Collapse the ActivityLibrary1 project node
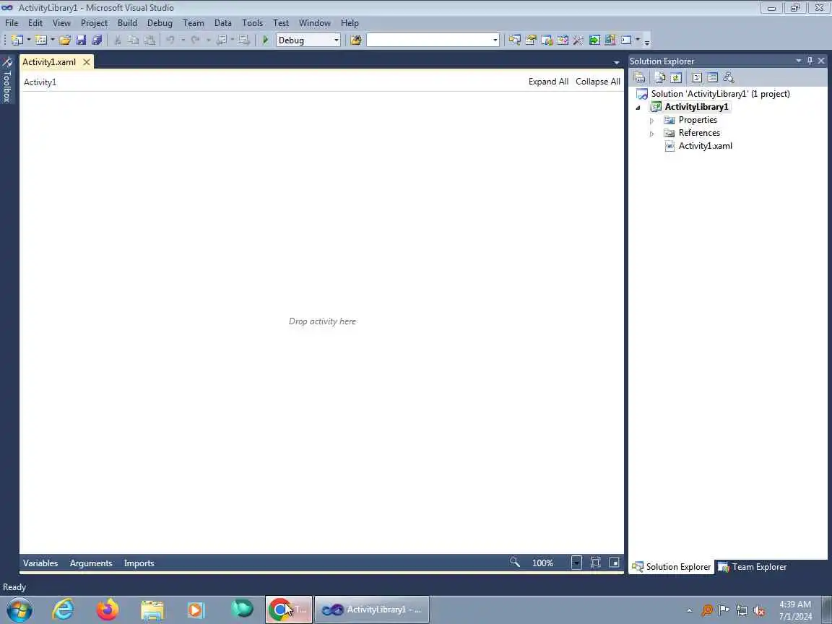This screenshot has width=832, height=624. (x=638, y=108)
